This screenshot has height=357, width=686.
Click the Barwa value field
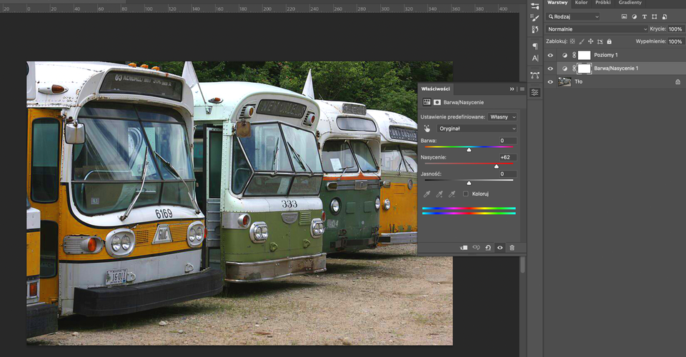coord(507,141)
